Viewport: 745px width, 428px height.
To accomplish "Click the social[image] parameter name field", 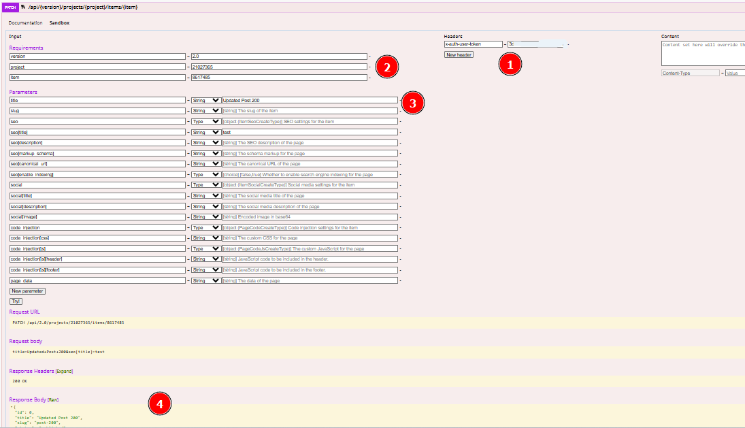I will pos(97,216).
